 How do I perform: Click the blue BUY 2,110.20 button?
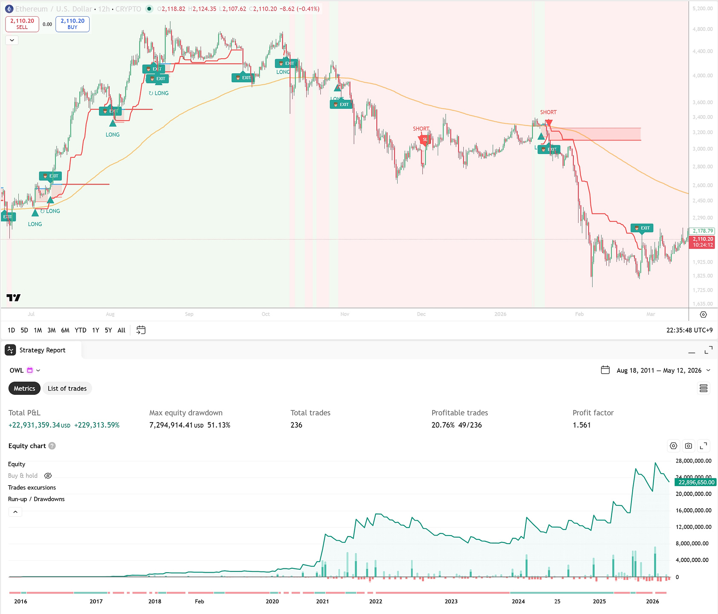(x=73, y=24)
